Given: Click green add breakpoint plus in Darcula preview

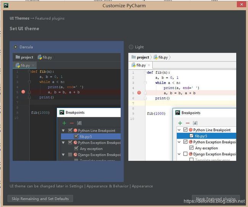Looking at the screenshot, I should (64, 123).
